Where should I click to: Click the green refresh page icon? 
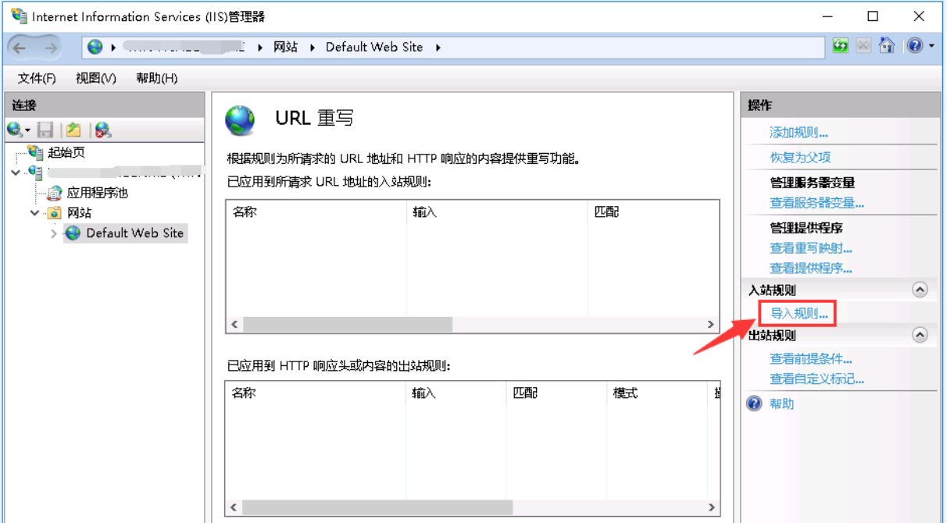click(x=841, y=46)
